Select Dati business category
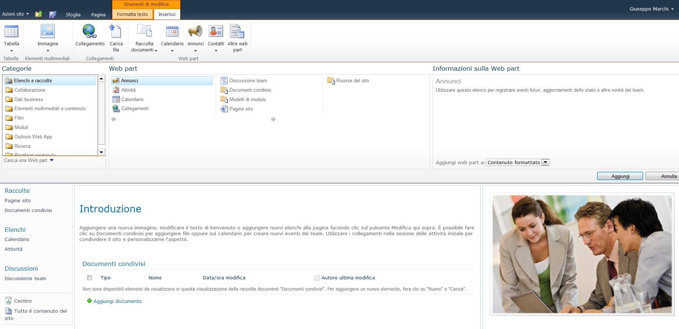This screenshot has height=329, width=679. [x=24, y=99]
